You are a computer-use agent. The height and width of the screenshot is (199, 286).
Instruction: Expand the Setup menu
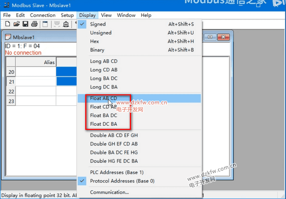[67, 15]
